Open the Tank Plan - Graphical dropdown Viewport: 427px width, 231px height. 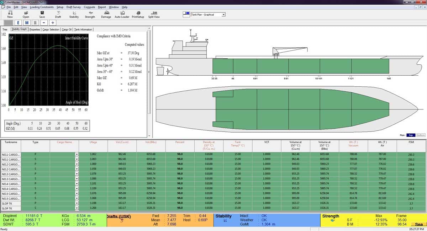coord(223,15)
